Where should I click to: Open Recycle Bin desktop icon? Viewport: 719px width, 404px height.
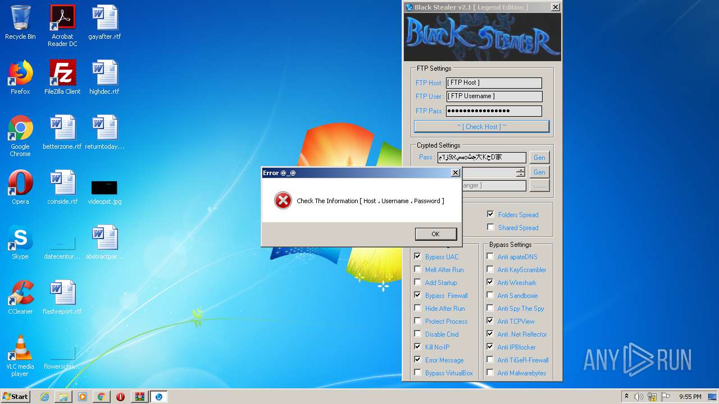tap(20, 22)
